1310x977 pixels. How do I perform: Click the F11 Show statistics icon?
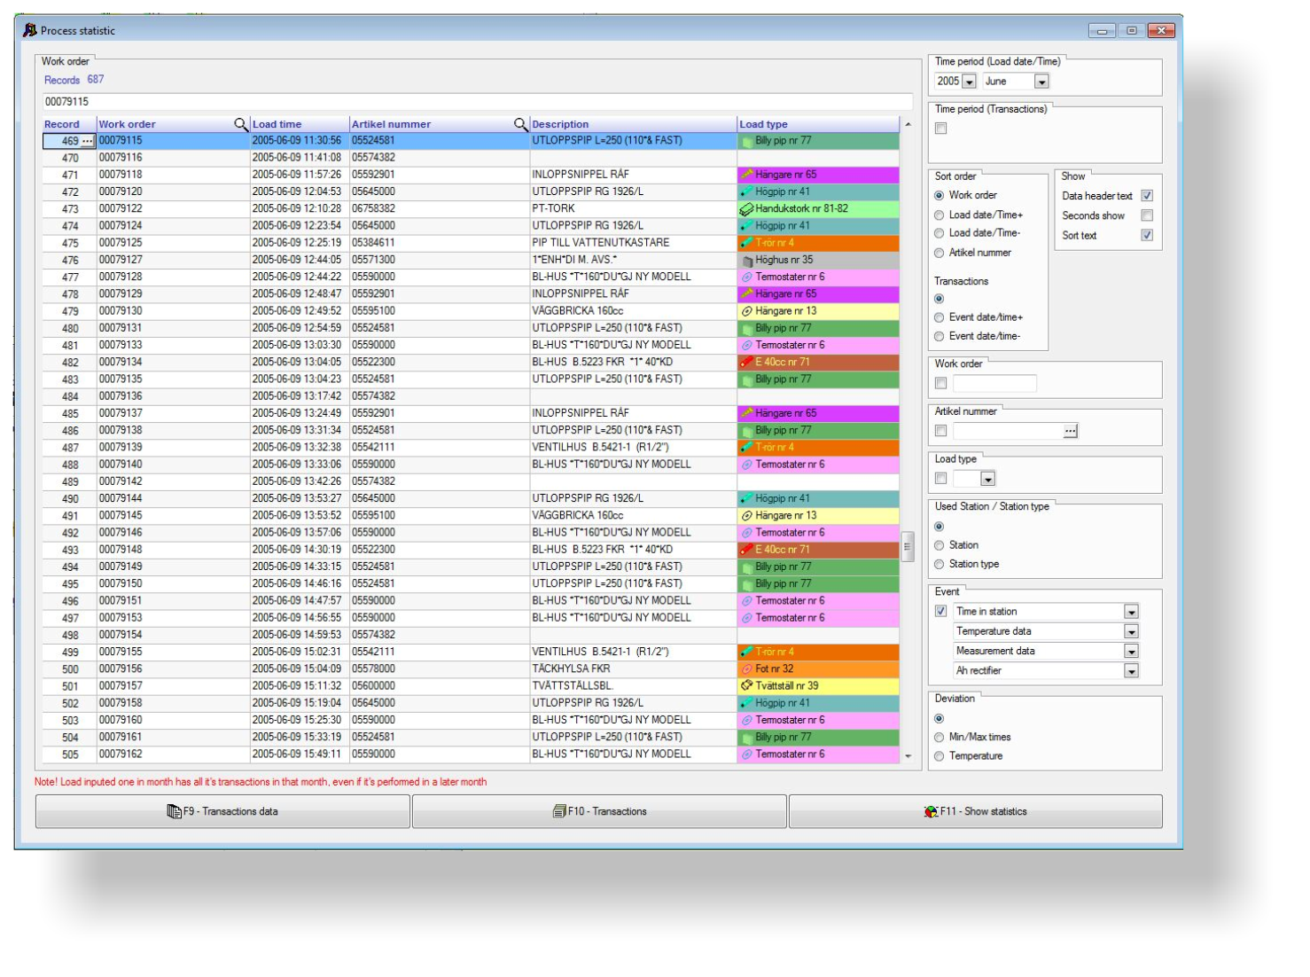(930, 811)
